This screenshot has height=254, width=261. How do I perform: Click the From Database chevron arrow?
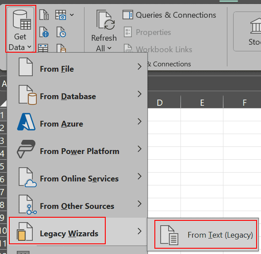[139, 94]
